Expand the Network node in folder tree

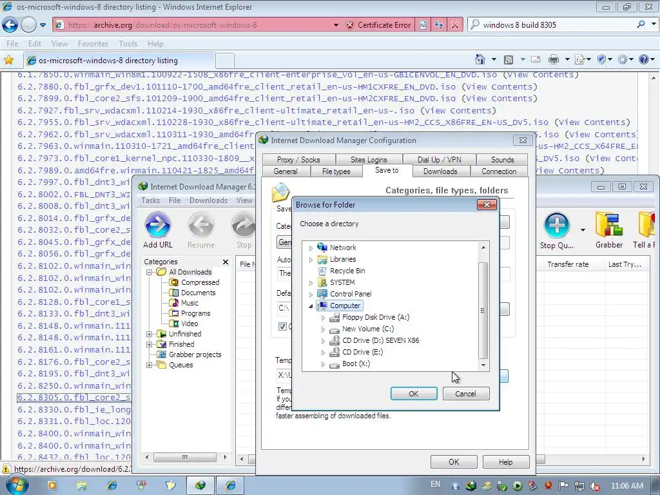[311, 248]
